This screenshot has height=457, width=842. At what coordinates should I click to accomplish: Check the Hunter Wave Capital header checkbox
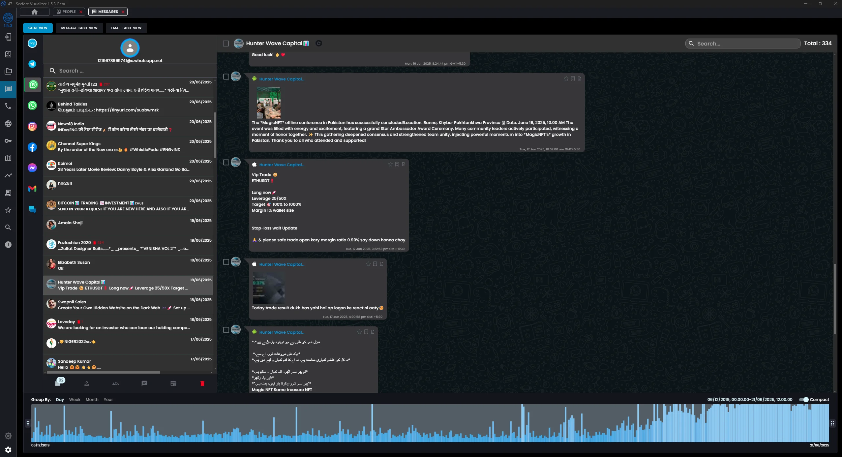tap(226, 44)
